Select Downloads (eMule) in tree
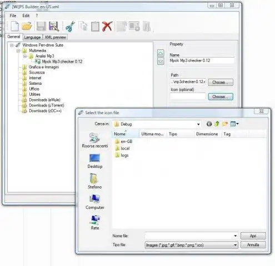 pyautogui.click(x=44, y=100)
